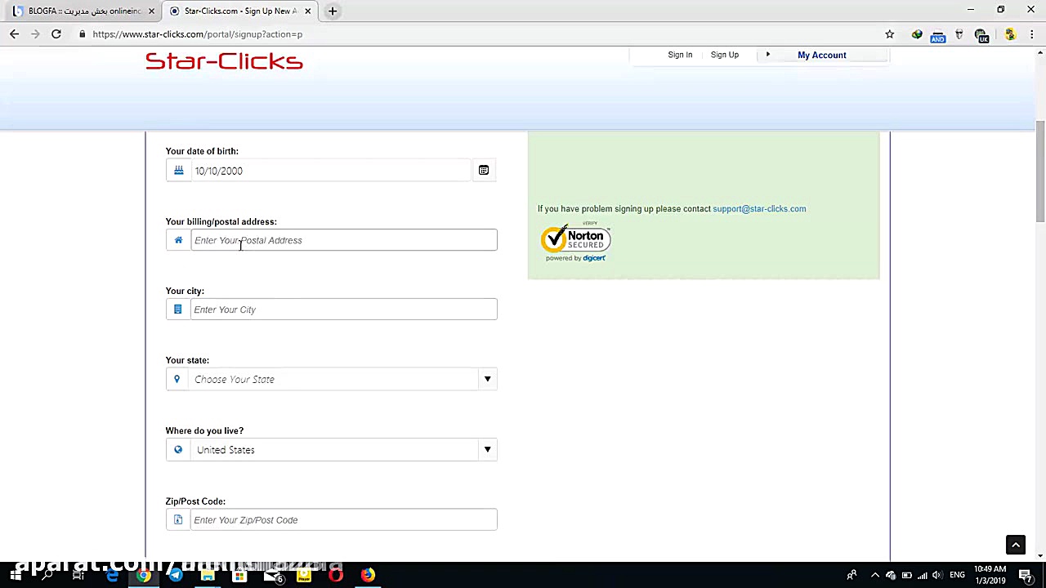Open Microsoft Store from the taskbar
This screenshot has height=588, width=1046.
coord(239,575)
